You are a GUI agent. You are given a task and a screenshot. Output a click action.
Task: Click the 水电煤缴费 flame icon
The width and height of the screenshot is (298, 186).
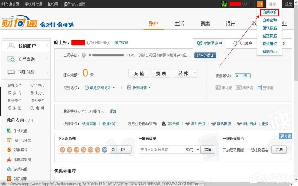coord(9,159)
